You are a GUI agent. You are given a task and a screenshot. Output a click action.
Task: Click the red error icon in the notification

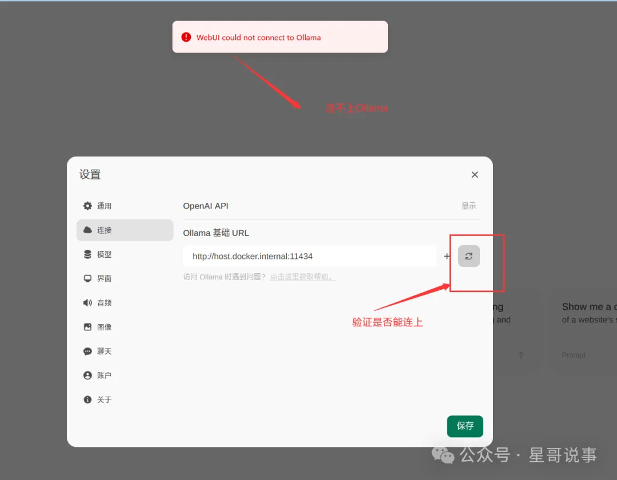pos(186,37)
